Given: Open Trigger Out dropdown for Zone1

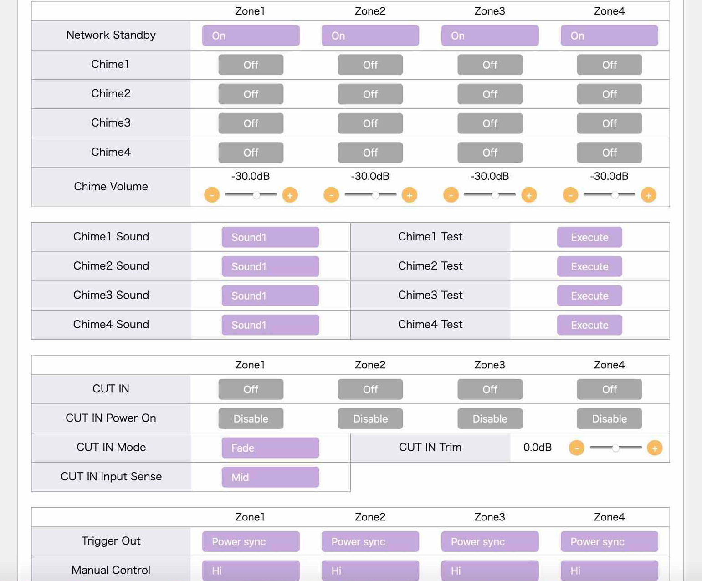Looking at the screenshot, I should (251, 541).
